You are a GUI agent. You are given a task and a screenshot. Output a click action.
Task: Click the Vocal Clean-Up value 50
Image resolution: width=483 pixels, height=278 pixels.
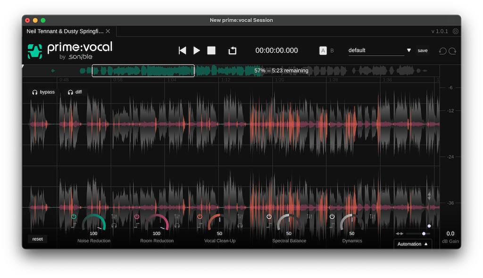220,234
